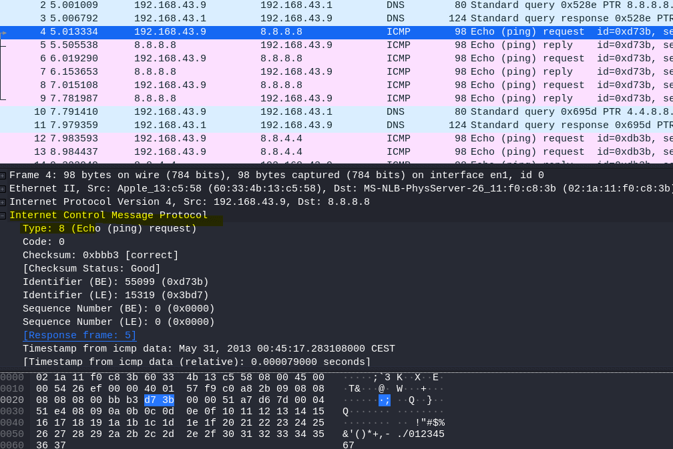Collapse the Internet Control Message Protocol section
673x449 pixels.
(x=3, y=215)
